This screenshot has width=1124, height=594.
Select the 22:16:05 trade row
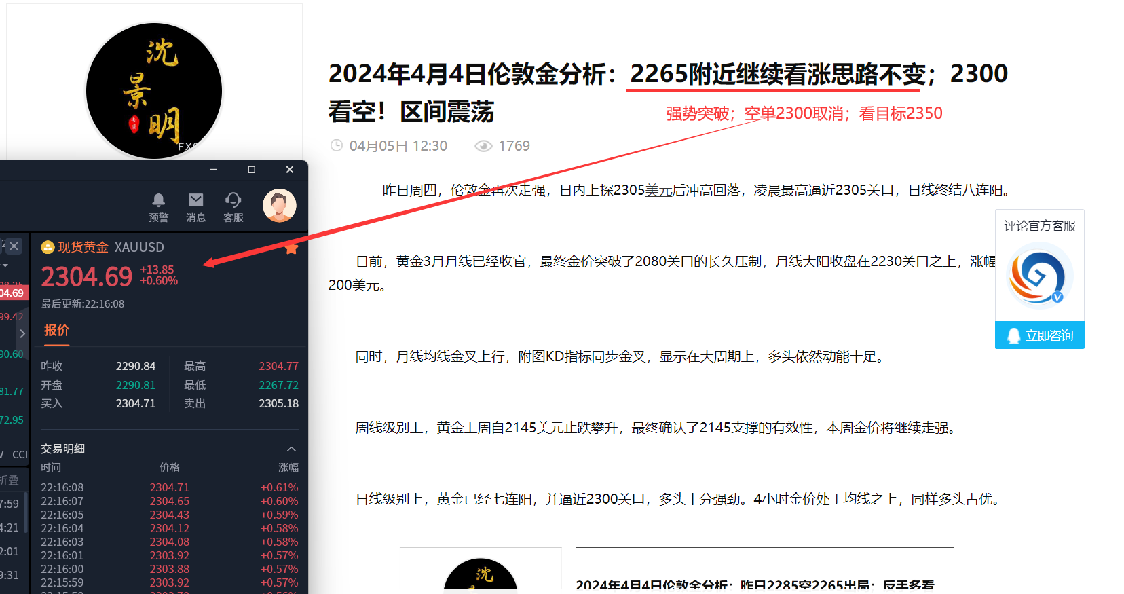[169, 515]
